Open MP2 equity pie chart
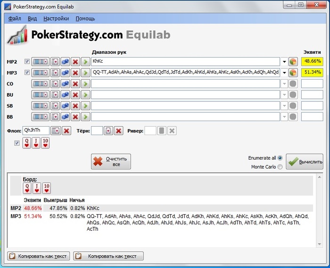The image size is (330, 268). pyautogui.click(x=293, y=62)
